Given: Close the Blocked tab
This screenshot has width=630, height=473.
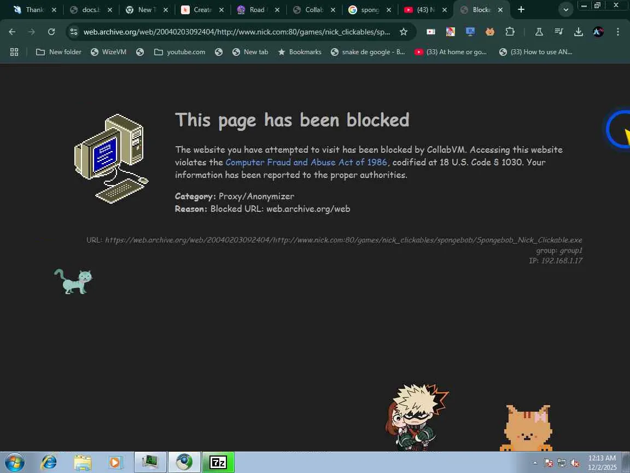Looking at the screenshot, I should click(x=500, y=10).
